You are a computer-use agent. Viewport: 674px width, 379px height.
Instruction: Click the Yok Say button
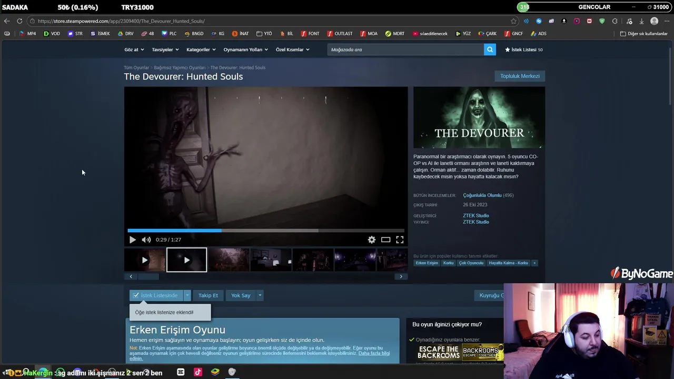point(241,295)
